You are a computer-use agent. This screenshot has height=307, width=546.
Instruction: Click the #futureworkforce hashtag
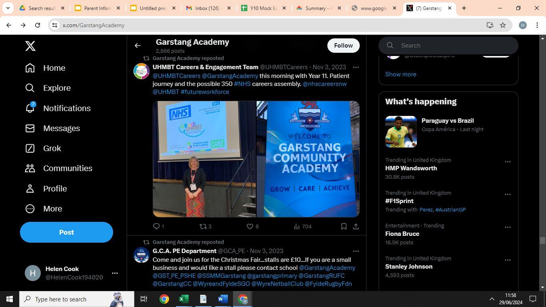point(205,92)
